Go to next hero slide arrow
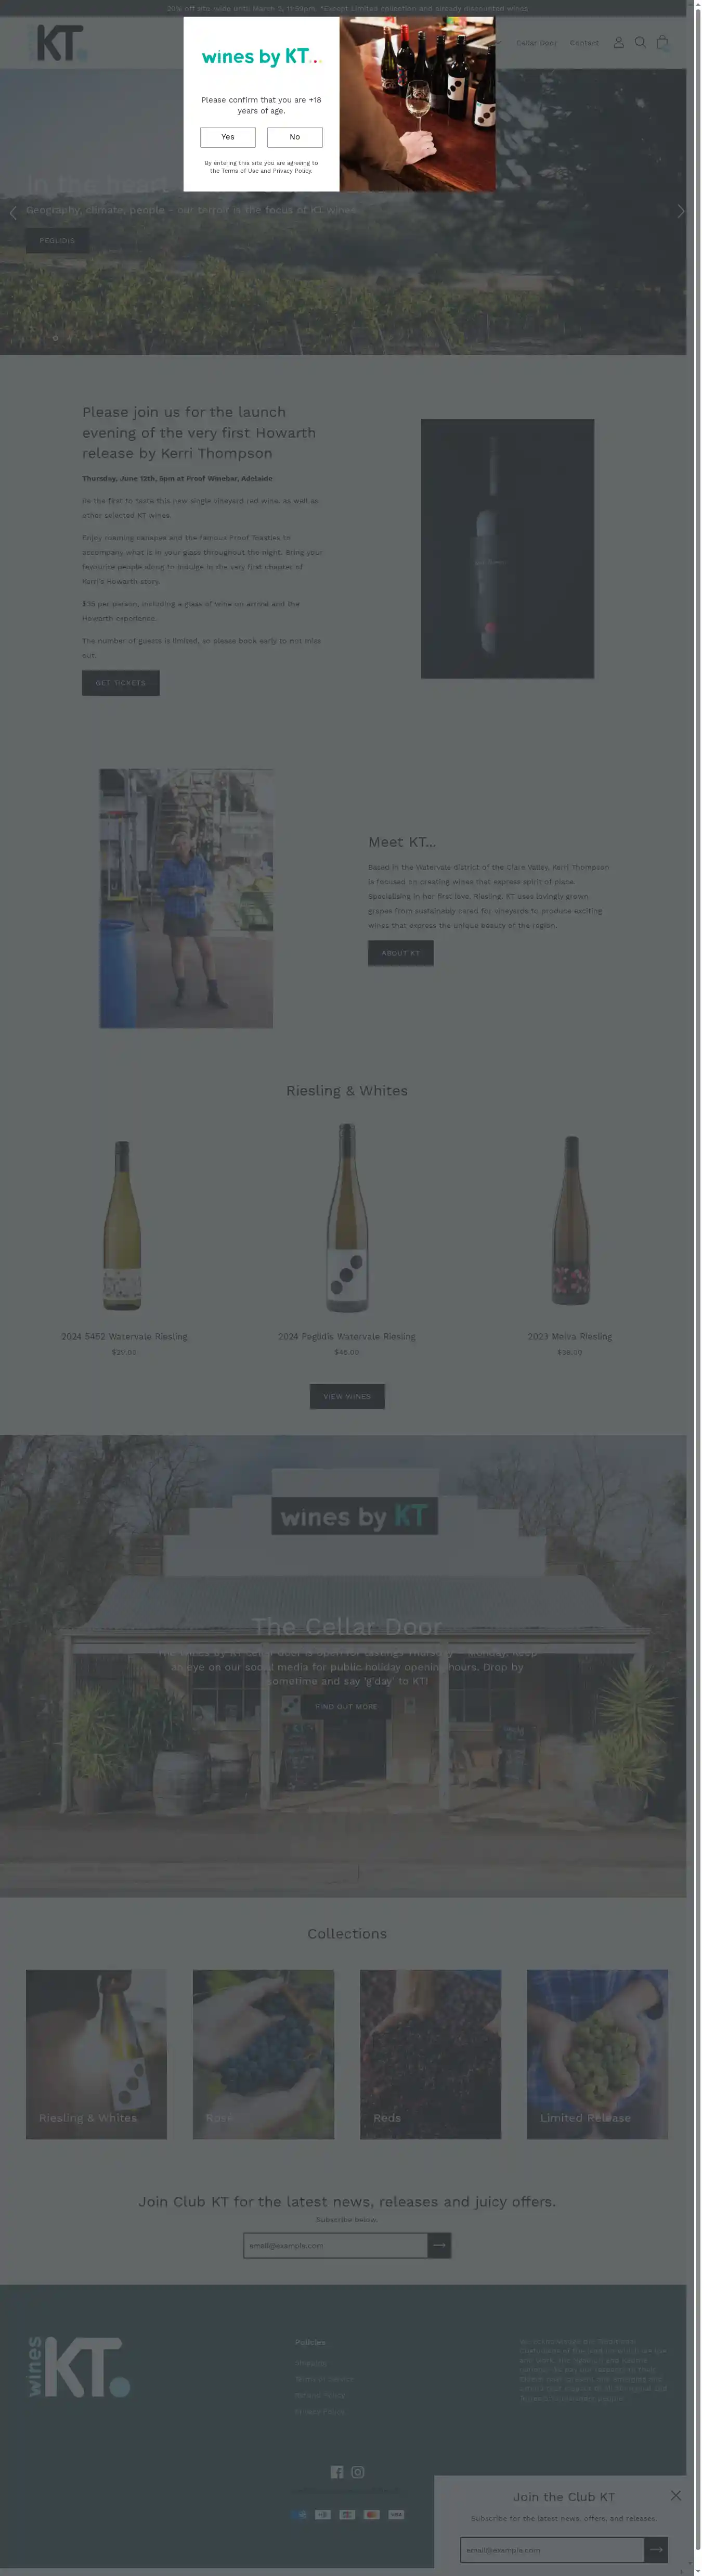The width and height of the screenshot is (702, 2576). point(680,212)
